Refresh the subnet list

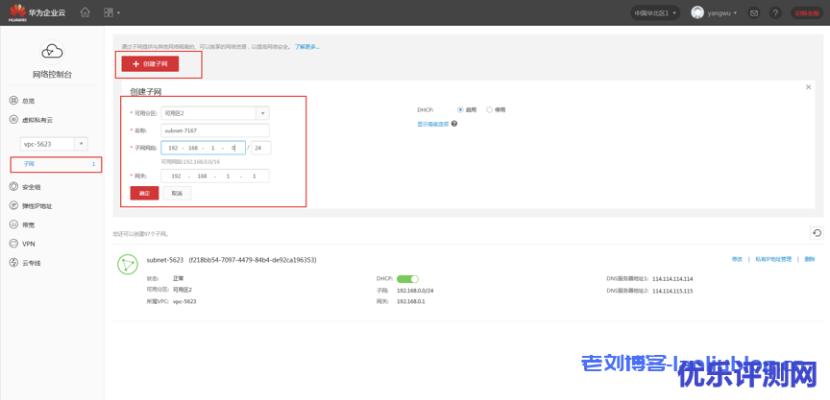(x=816, y=232)
